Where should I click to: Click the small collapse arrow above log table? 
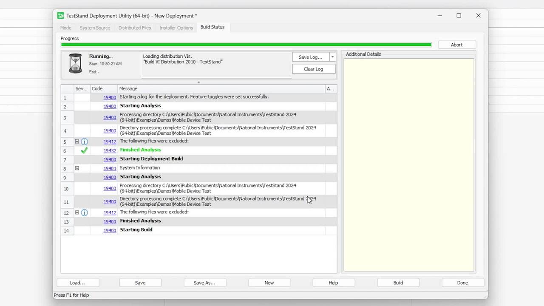[x=198, y=82]
